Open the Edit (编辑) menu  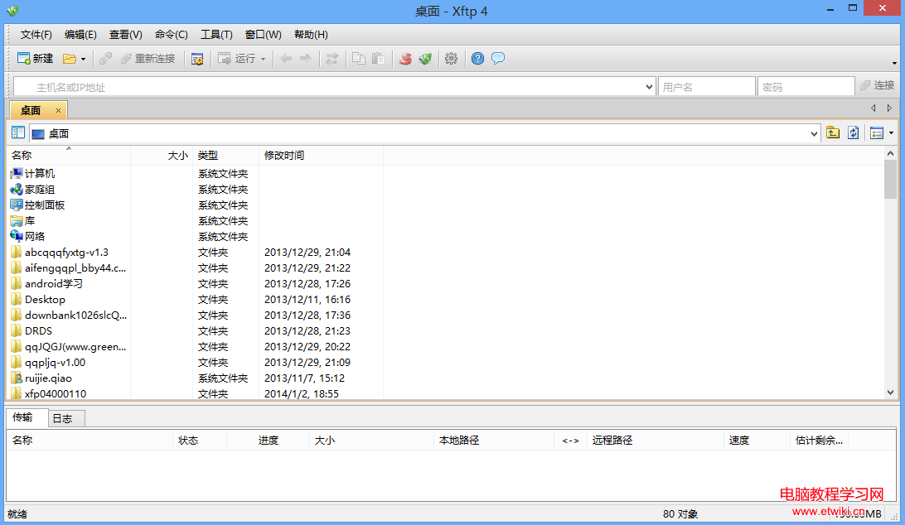(x=80, y=35)
